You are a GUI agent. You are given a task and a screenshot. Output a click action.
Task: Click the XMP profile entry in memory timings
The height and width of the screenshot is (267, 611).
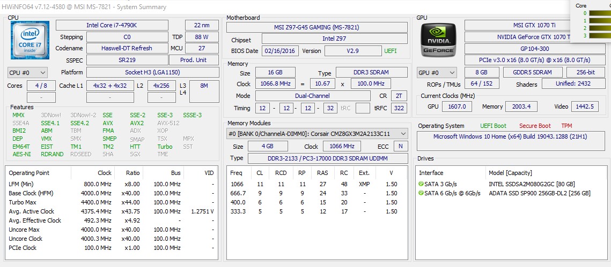pos(364,184)
